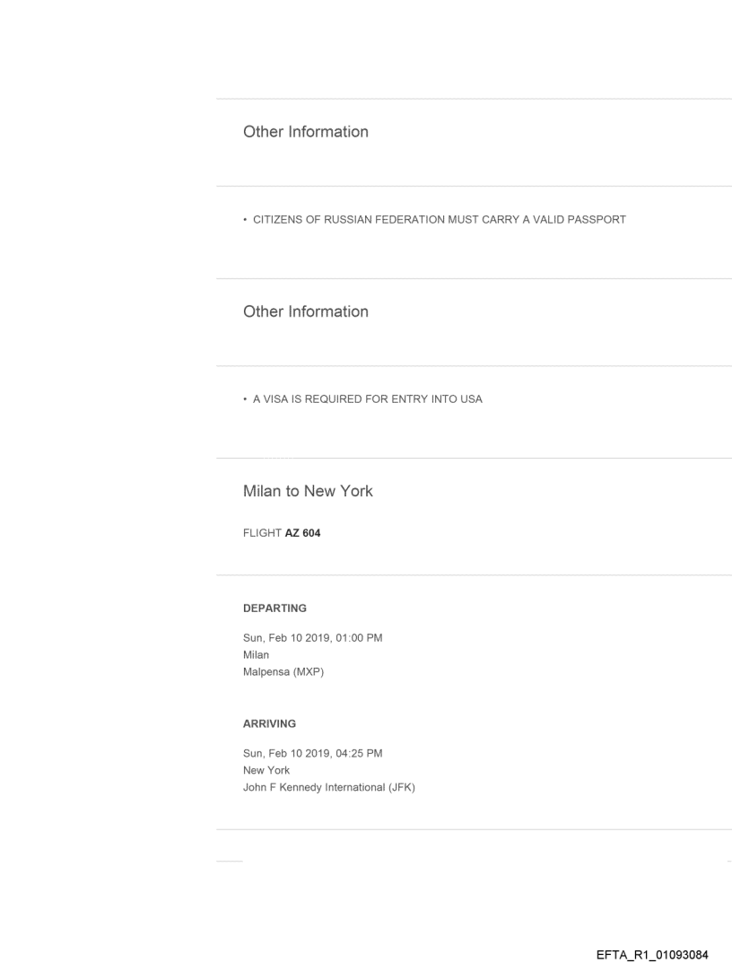
Task: Select Malpensa (MXP) airport text
Action: click(x=283, y=672)
